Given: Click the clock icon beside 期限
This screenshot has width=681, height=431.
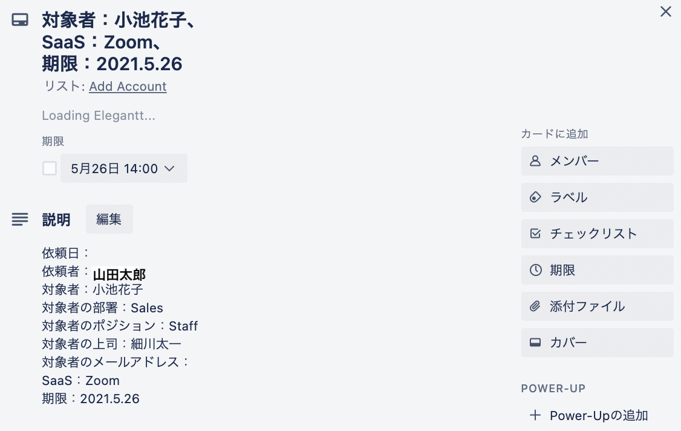Looking at the screenshot, I should coord(535,270).
